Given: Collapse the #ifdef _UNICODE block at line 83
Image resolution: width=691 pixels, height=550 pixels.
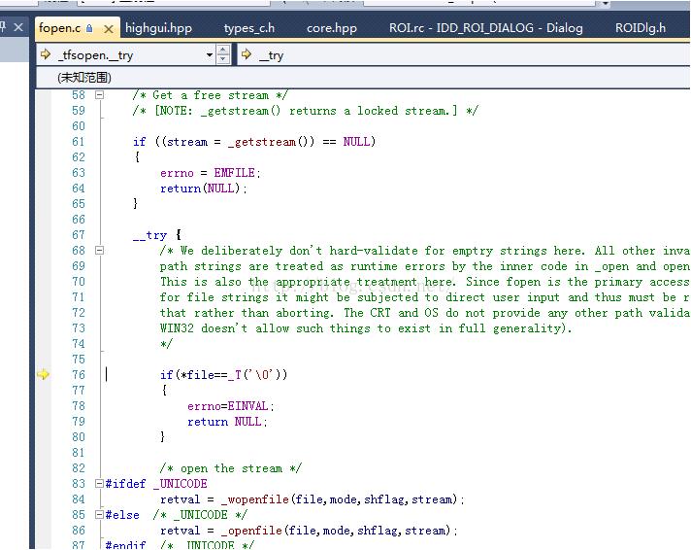Looking at the screenshot, I should pos(99,484).
